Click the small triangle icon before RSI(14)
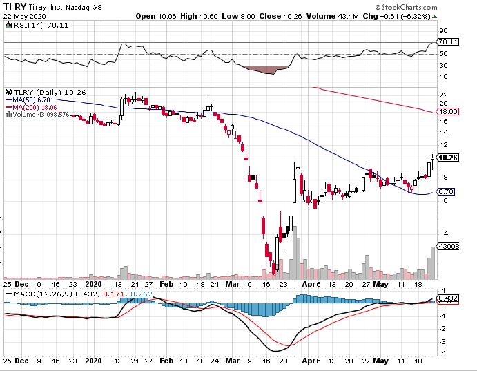This screenshot has width=477, height=371. [9, 26]
